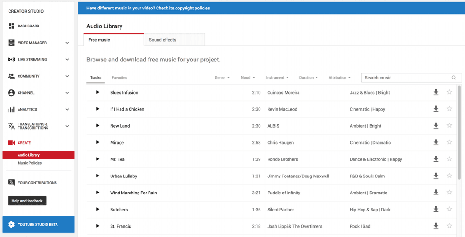This screenshot has width=465, height=237.
Task: Play the Mirage track
Action: (x=97, y=142)
